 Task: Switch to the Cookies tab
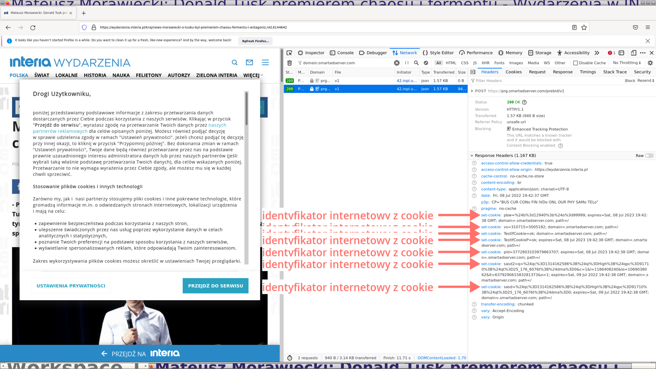click(513, 72)
